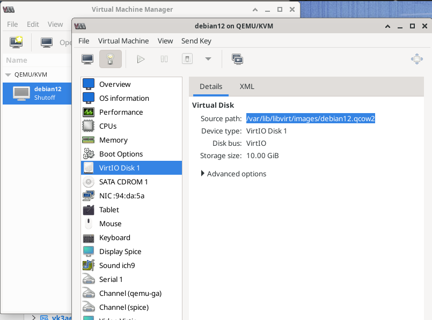The image size is (432, 320).
Task: Switch to the XML tab
Action: [247, 87]
